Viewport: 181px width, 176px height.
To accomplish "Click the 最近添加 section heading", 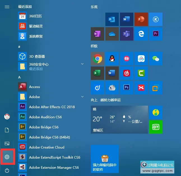I will pos(25,7).
